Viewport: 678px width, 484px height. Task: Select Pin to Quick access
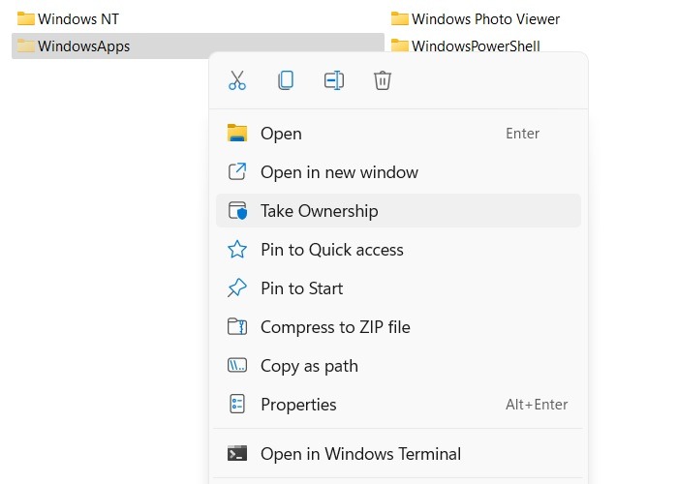[398, 250]
